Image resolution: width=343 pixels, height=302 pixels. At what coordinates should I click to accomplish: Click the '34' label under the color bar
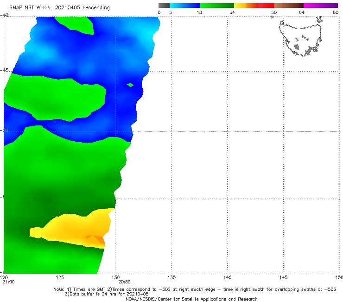click(232, 13)
